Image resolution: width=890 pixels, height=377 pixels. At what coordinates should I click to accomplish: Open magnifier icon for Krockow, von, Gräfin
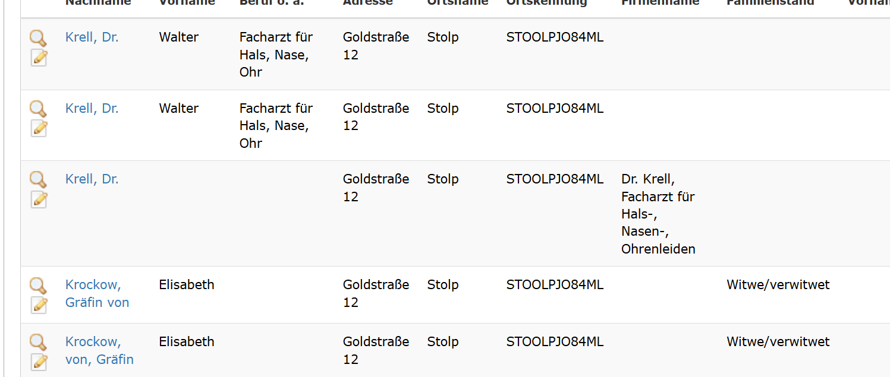(38, 342)
